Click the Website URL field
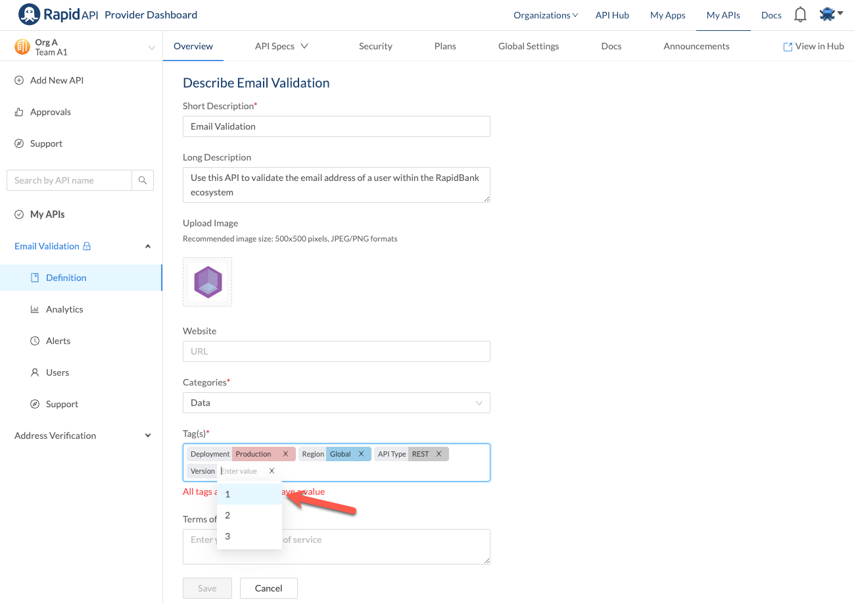The width and height of the screenshot is (854, 604). (337, 351)
